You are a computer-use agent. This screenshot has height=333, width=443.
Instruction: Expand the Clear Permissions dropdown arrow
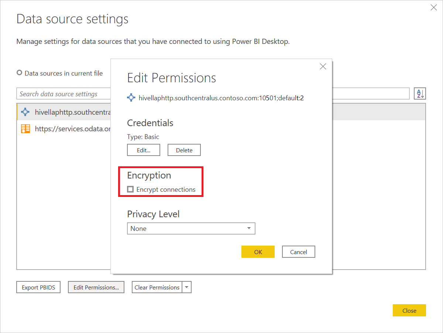[187, 287]
